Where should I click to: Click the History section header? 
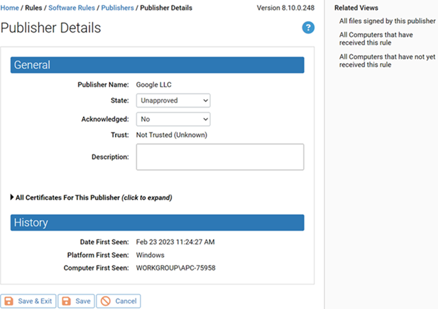(x=157, y=223)
